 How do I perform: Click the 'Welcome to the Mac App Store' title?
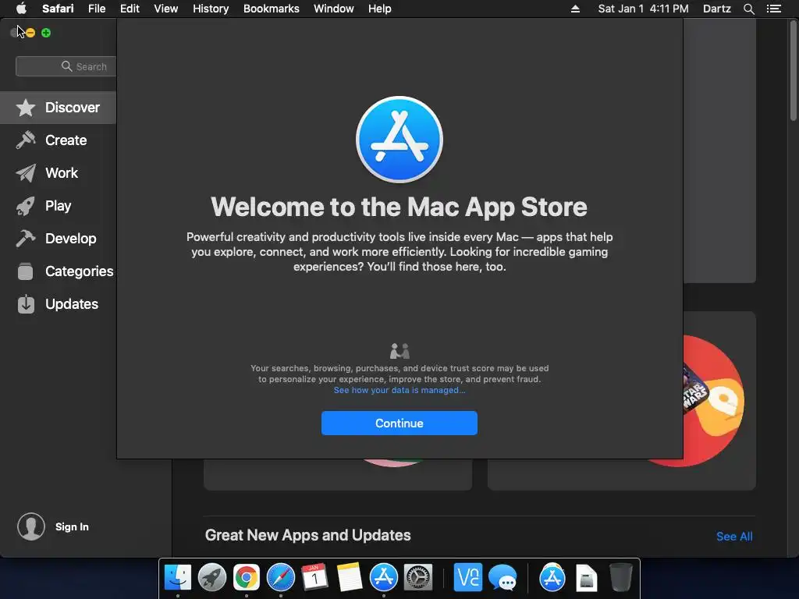click(x=399, y=207)
